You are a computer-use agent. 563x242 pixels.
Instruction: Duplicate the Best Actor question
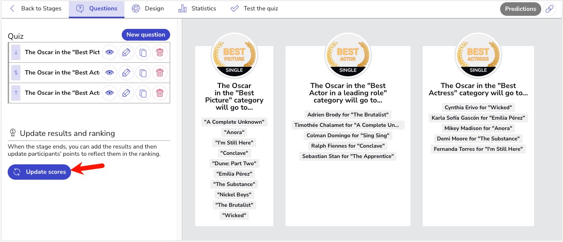(x=143, y=73)
